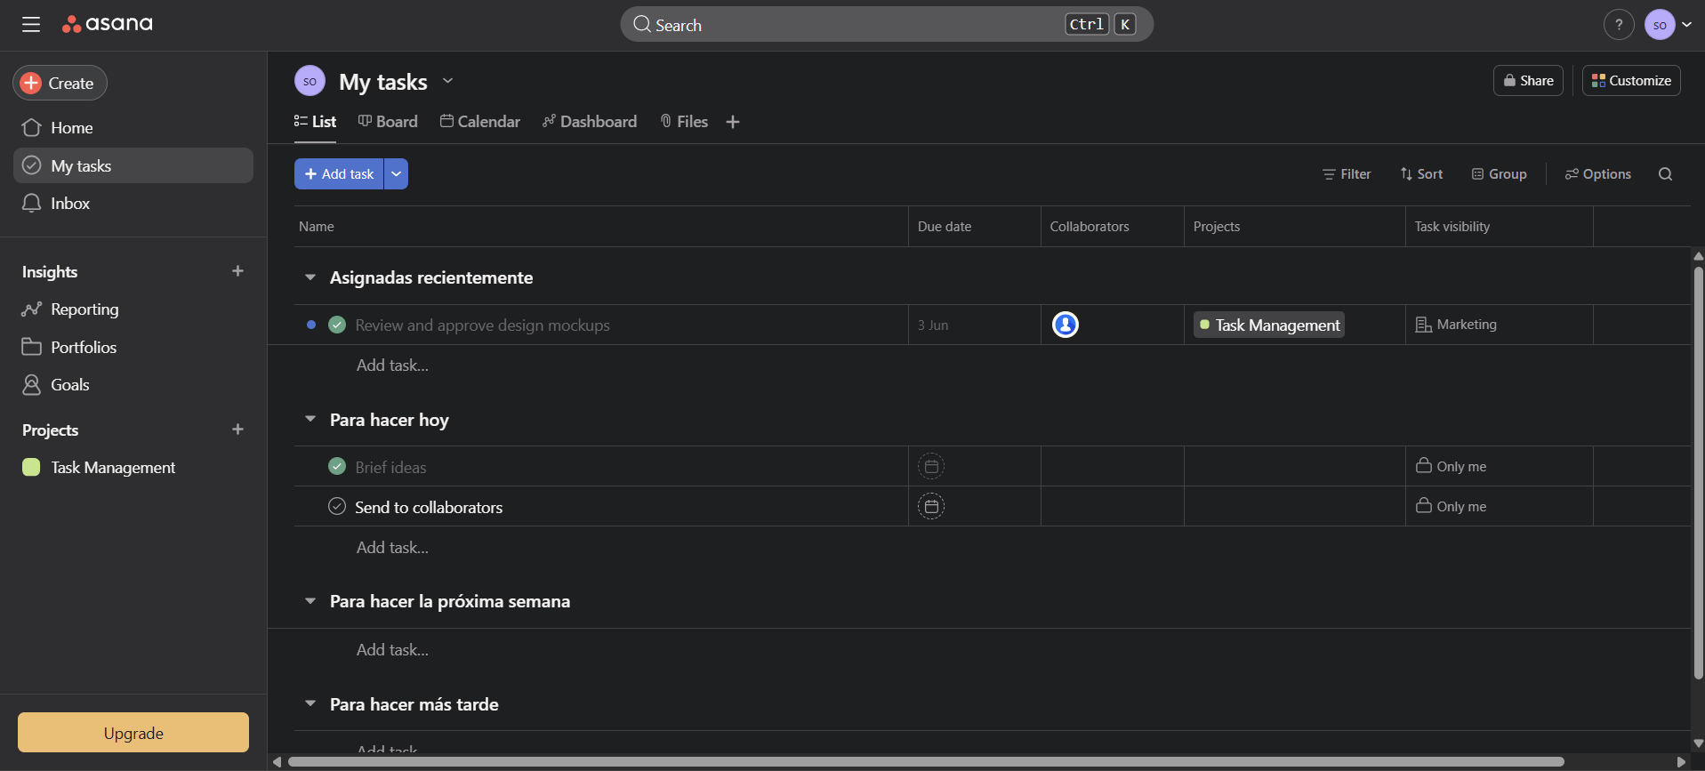Add new project using plus icon

tap(237, 430)
